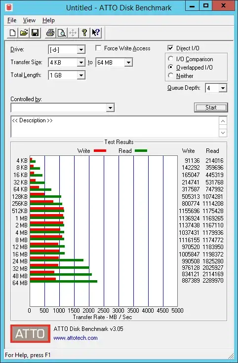The width and height of the screenshot is (238, 363).
Task: Click the Write value 91136
Action: click(192, 160)
